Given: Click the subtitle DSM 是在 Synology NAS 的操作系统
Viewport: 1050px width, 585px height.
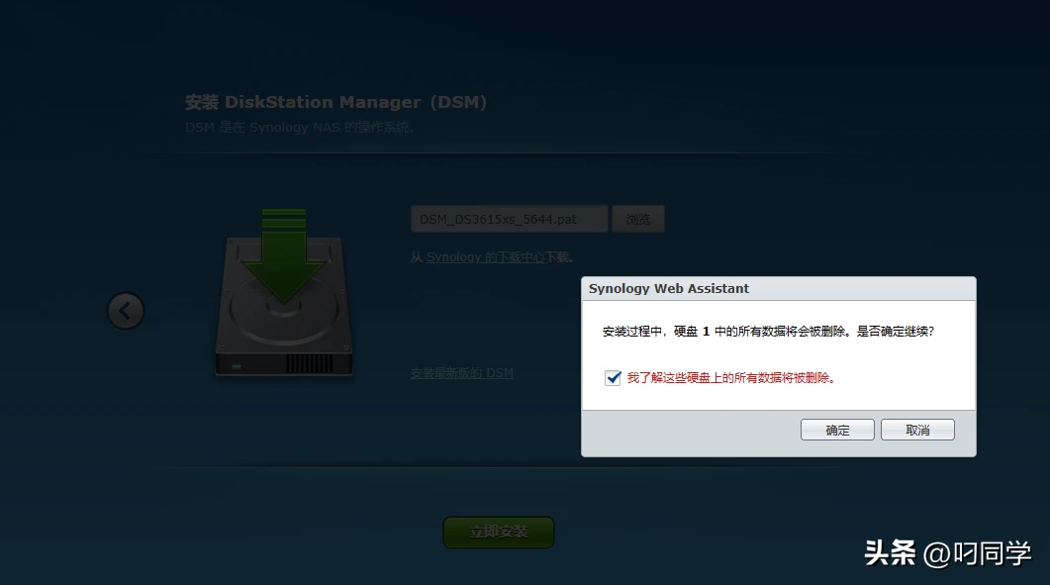Looking at the screenshot, I should point(299,128).
